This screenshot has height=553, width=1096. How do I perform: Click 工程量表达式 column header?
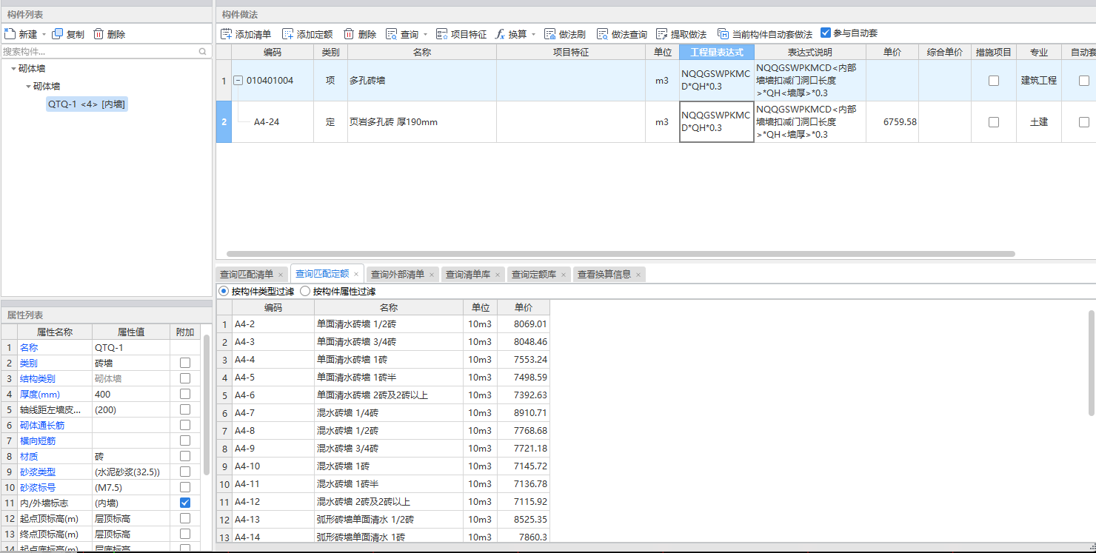[717, 53]
